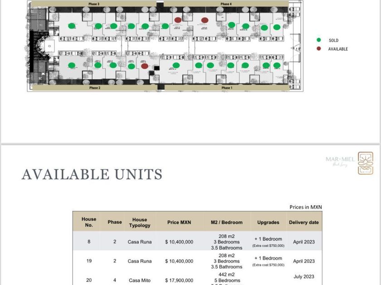381x285 pixels.
Task: Click the Phase 4 label on the site plan
Action: pos(226,4)
